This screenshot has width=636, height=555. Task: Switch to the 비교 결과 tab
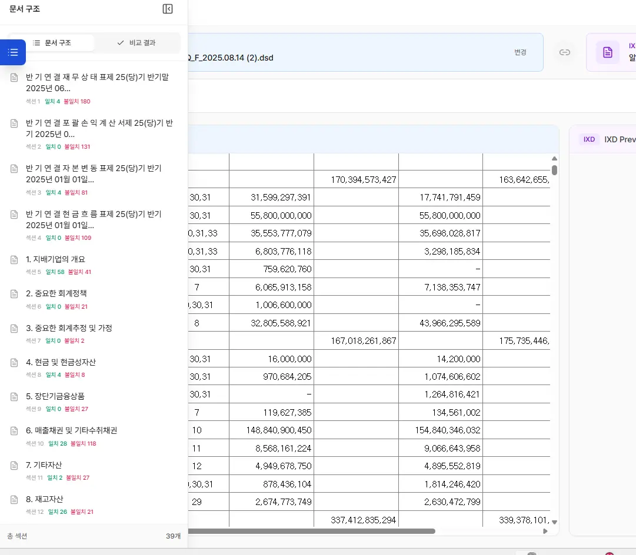(136, 43)
